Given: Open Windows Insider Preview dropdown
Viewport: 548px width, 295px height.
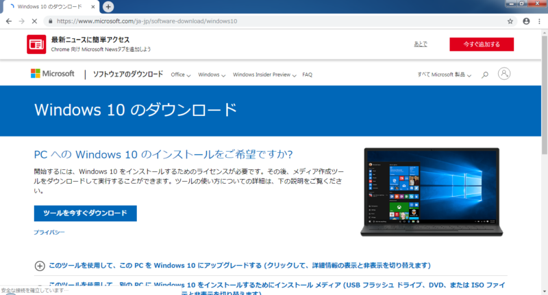Looking at the screenshot, I should click(264, 74).
